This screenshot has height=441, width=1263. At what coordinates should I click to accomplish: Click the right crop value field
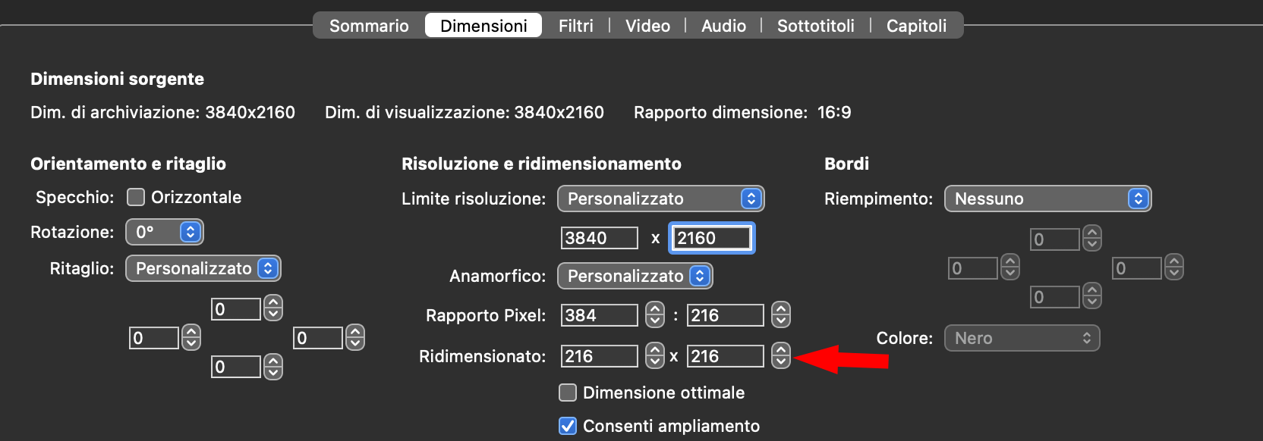pyautogui.click(x=318, y=338)
